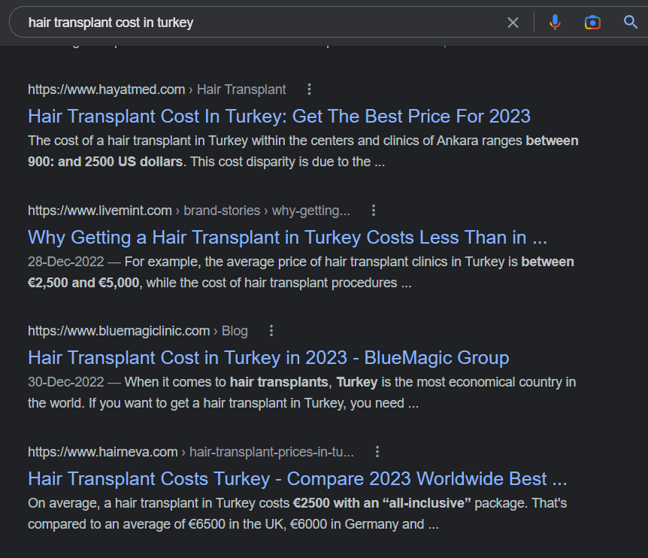Click the https://www.hairneva.com URL
Screen dimensions: 648x558
pos(102,452)
